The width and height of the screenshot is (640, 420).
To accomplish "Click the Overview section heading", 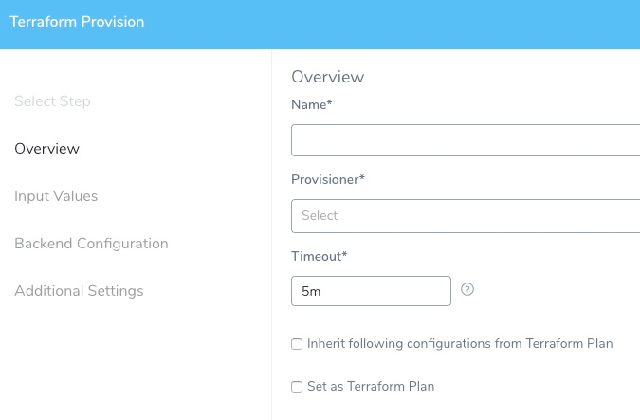I will click(x=328, y=77).
